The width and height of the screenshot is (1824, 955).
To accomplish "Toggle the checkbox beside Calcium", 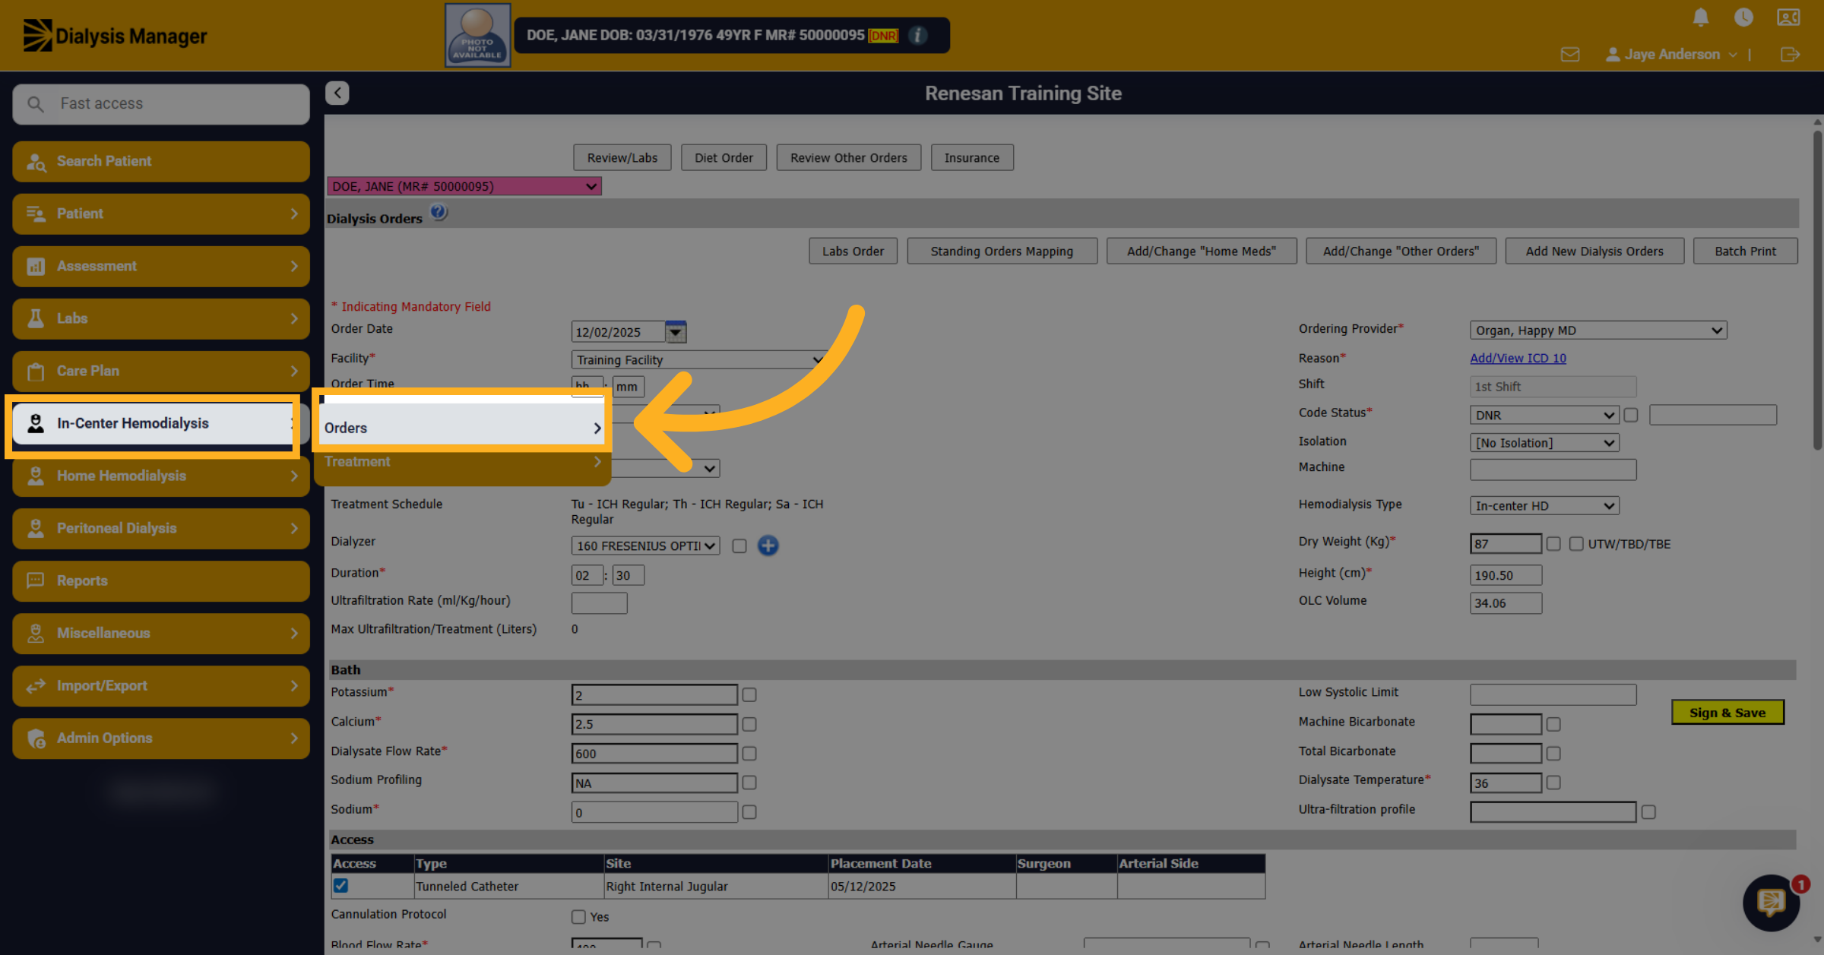I will 749,724.
